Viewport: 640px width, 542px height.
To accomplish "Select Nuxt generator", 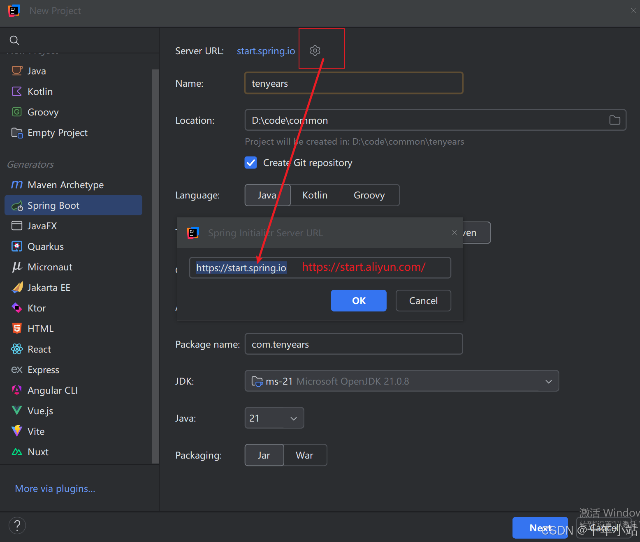I will click(73, 452).
